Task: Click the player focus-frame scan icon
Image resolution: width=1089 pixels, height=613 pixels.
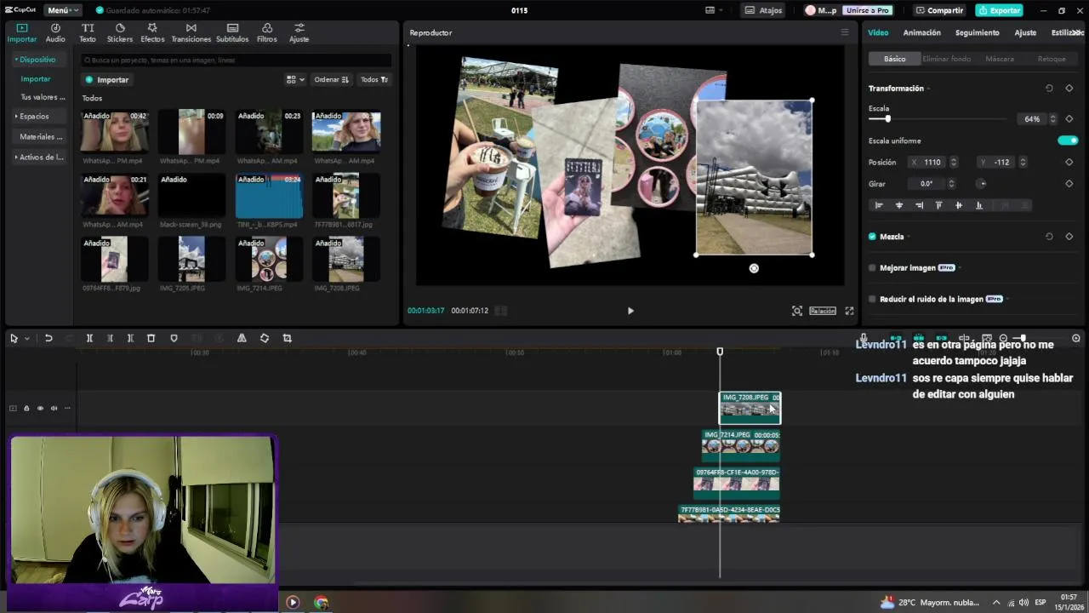Action: pyautogui.click(x=797, y=311)
